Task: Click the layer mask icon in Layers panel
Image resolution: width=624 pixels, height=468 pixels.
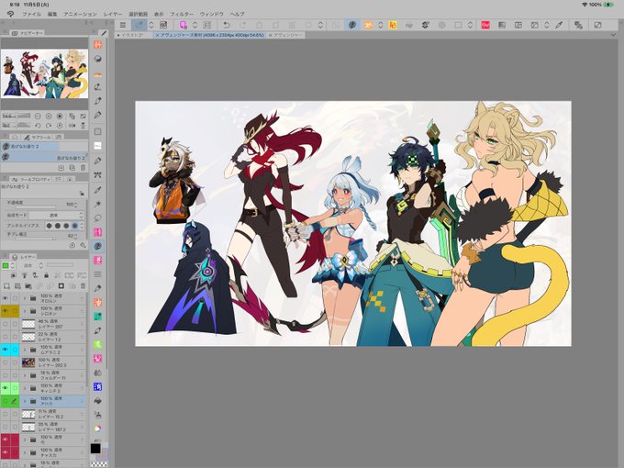Action: 61,285
